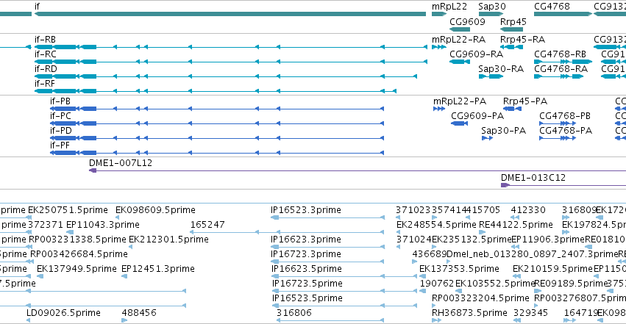626x324 pixels.
Task: Open the if-PC protein feature
Action: (217, 123)
